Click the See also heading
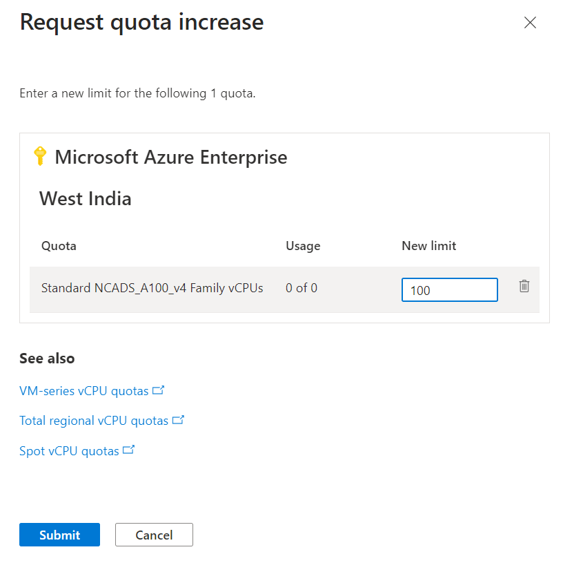Viewport: 563px width, 563px height. 47,359
